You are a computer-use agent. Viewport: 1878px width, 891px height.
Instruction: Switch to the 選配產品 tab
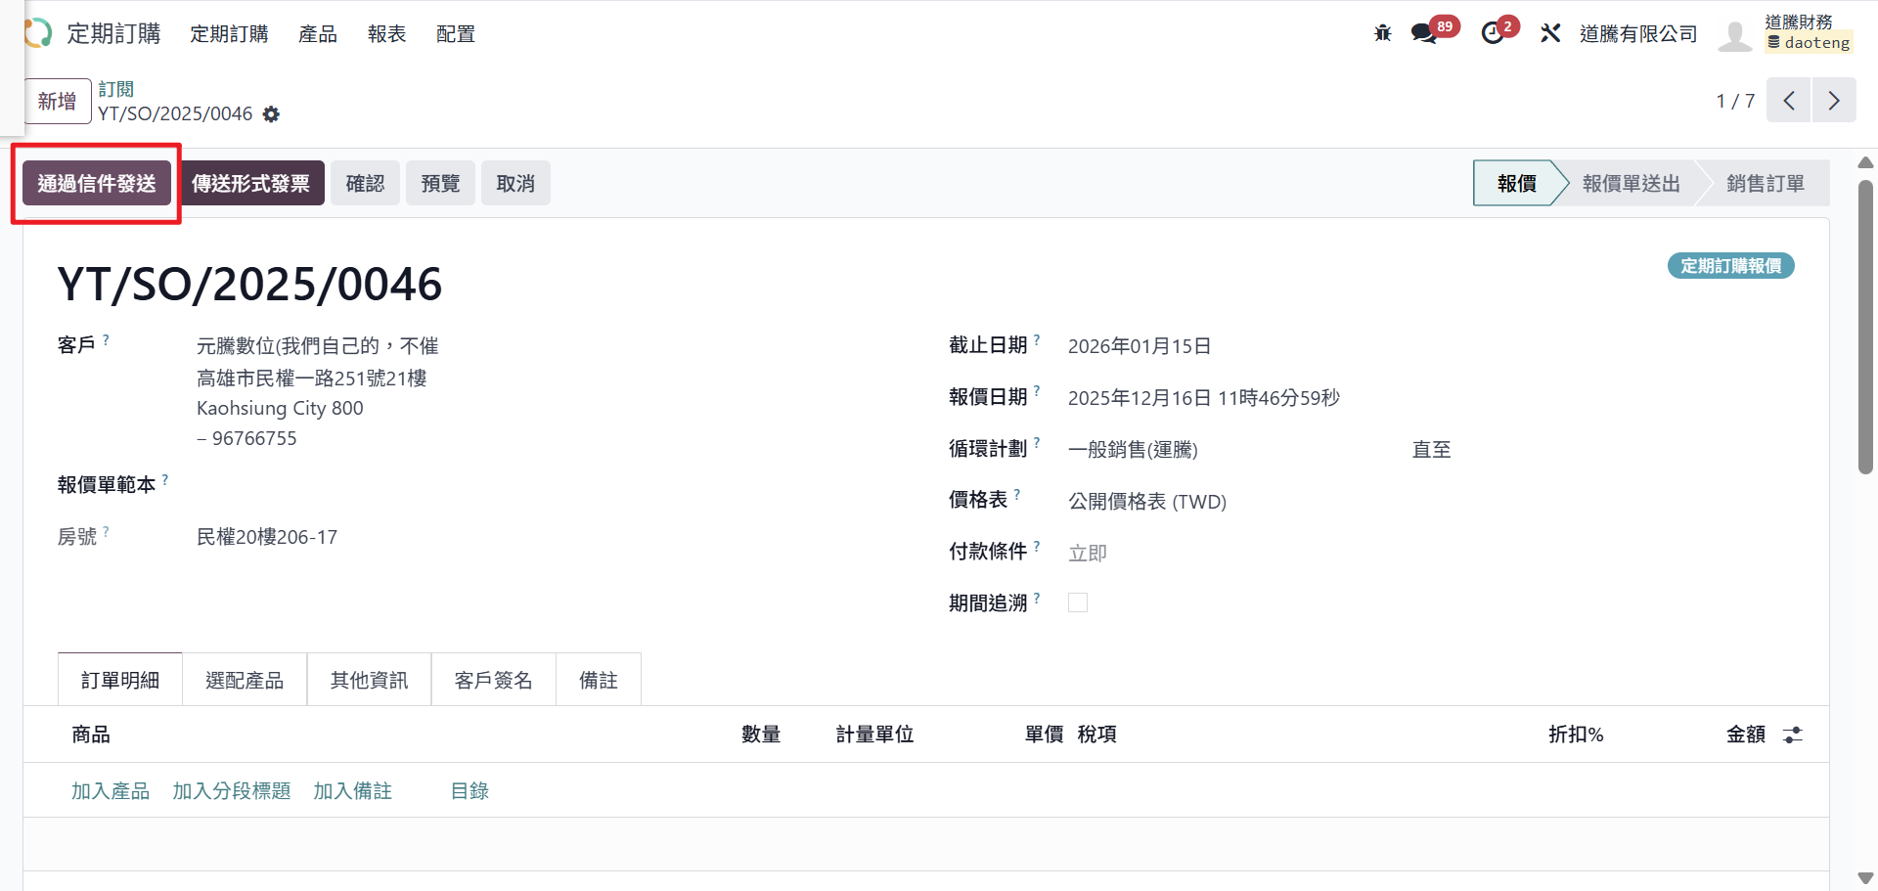[x=245, y=680]
